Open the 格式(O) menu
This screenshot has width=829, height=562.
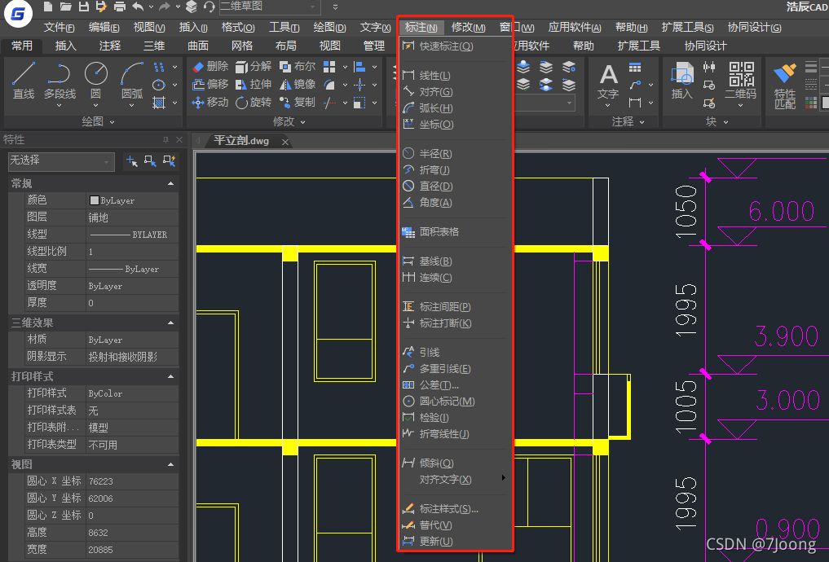238,28
